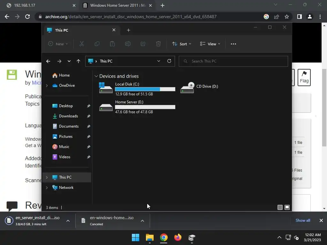Add a new File Explorer tab

click(x=128, y=30)
